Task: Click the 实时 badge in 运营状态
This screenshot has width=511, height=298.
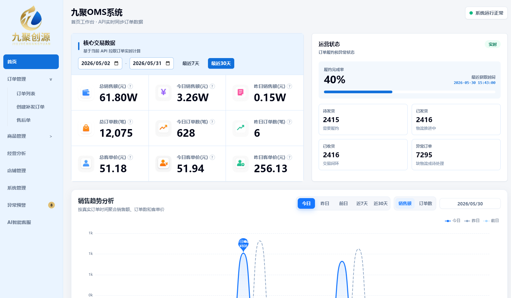Action: click(x=493, y=44)
